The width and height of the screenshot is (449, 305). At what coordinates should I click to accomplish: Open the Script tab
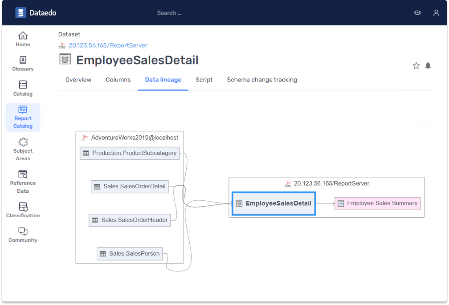(204, 80)
